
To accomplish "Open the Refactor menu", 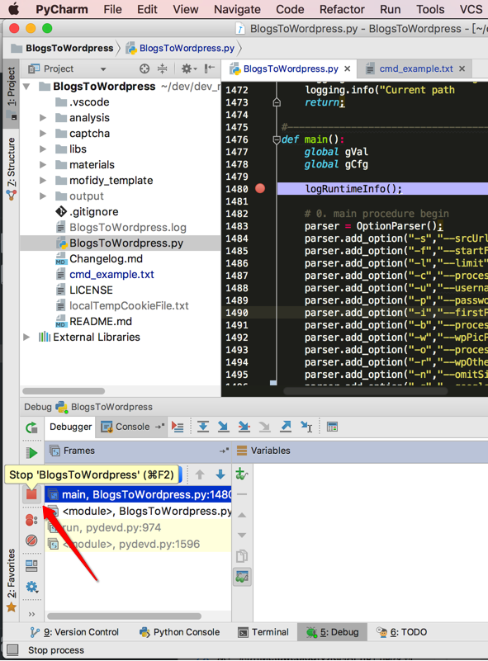I will click(x=342, y=9).
